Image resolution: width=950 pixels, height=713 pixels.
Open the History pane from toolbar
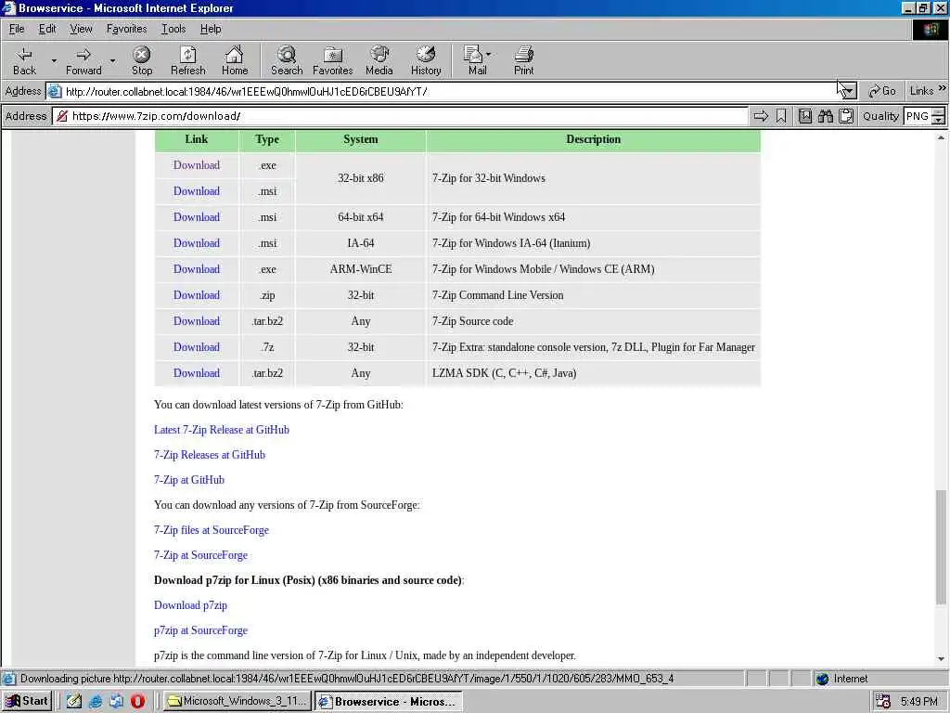(x=426, y=60)
